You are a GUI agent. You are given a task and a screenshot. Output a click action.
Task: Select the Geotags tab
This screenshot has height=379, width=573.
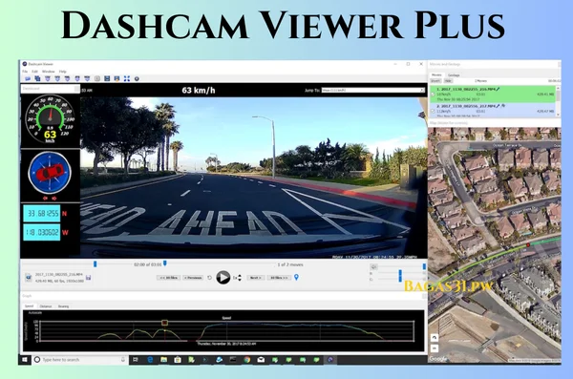click(454, 74)
